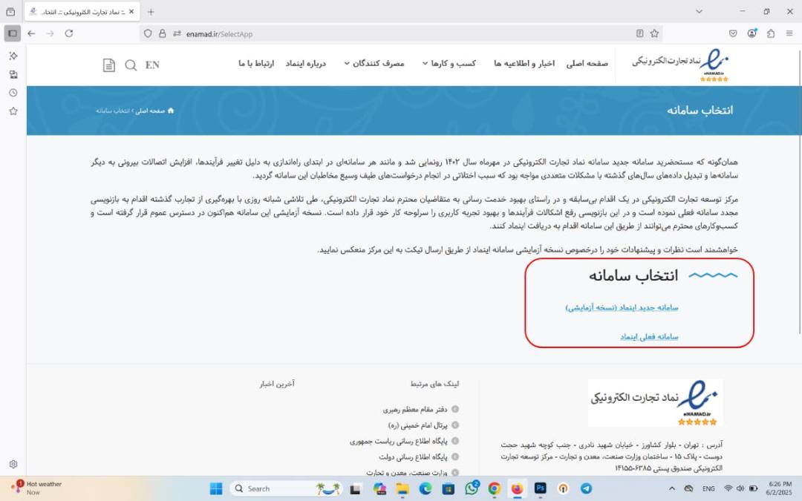Open Telegram from the taskbar
Viewport: 802px width, 501px height.
(x=586, y=488)
